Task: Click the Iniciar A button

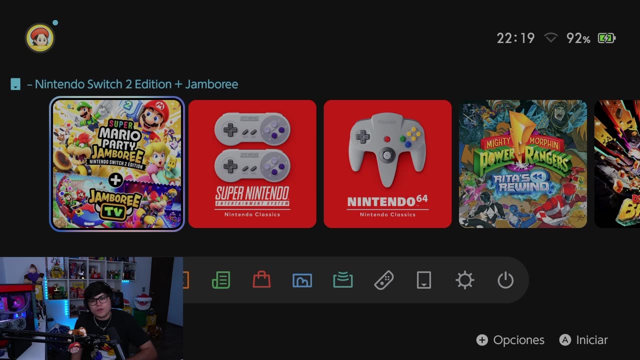Action: click(583, 340)
